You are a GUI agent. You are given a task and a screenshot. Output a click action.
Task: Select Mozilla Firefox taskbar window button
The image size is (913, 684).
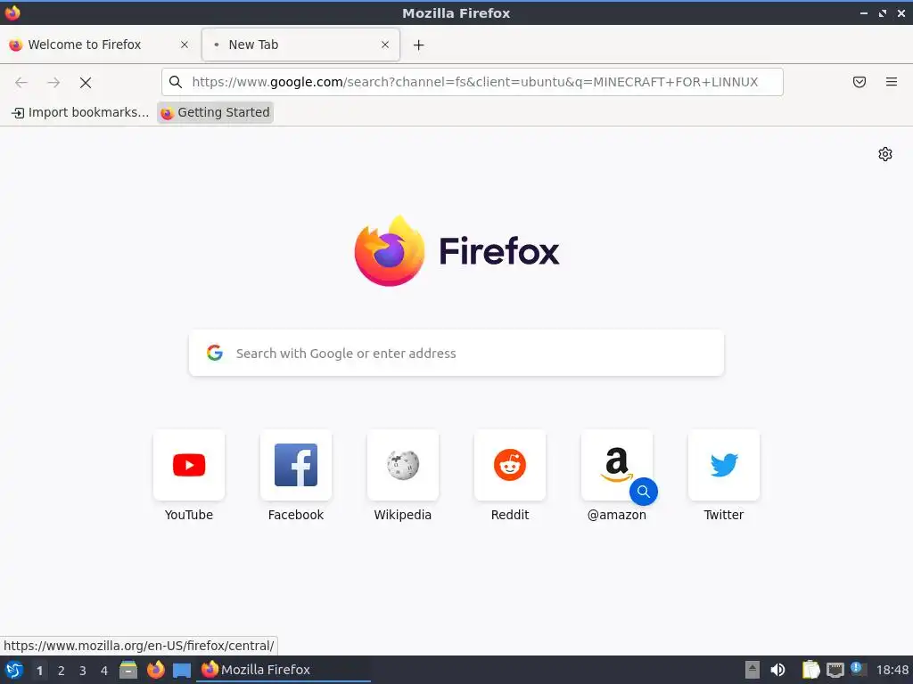[284, 670]
